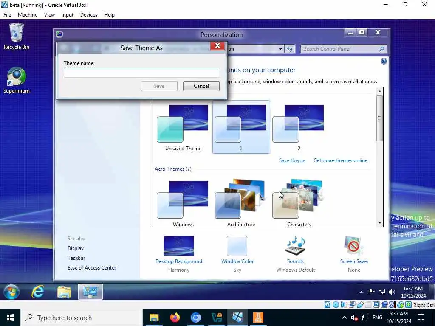The width and height of the screenshot is (435, 326).
Task: Click guest clock showing 6:37 AM
Action: point(413,292)
